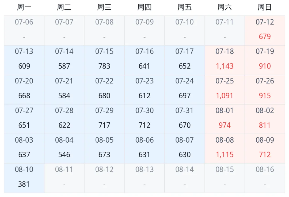The image size is (289, 197).
Task: Select the 07-12 cell showing 679
Action: click(x=265, y=30)
